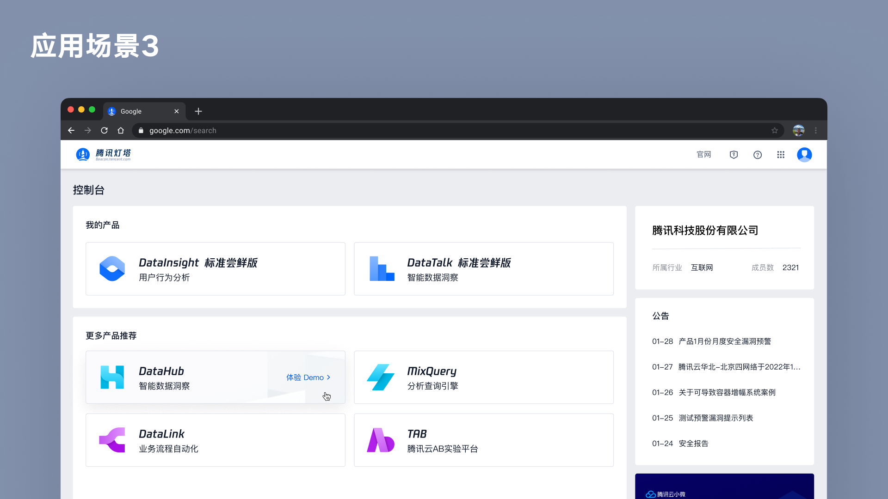
Task: Open the MixQuery product card
Action: [484, 377]
